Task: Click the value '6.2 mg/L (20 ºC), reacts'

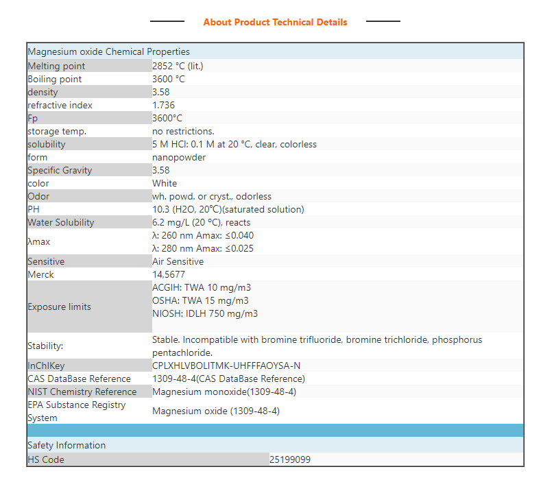Action: [x=201, y=223]
